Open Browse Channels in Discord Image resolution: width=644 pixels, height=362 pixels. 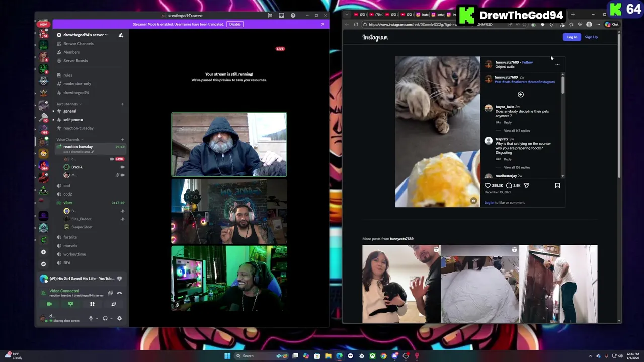point(78,44)
